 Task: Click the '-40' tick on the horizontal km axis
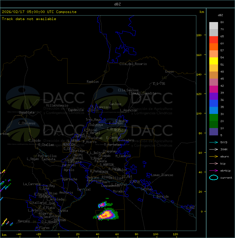tap(19, 234)
